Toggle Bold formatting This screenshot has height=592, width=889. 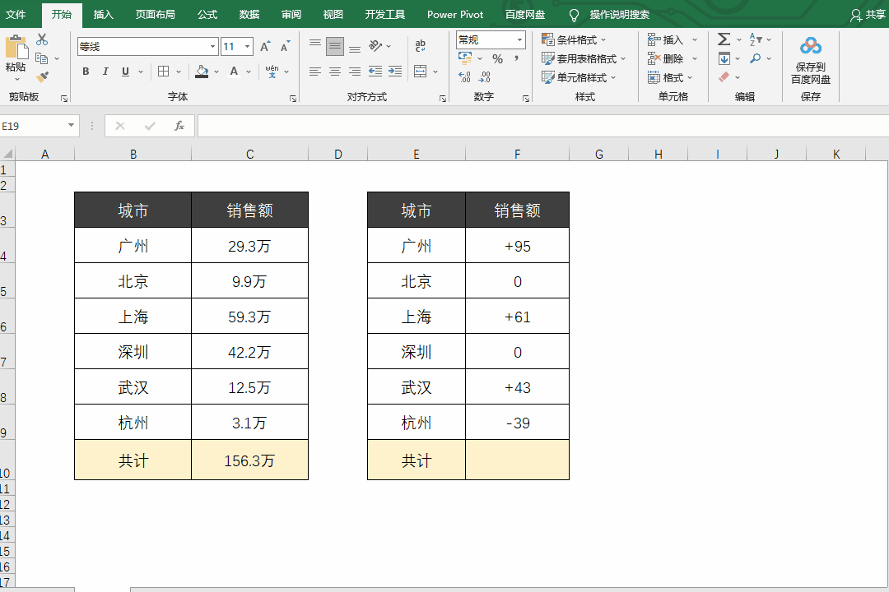point(86,72)
